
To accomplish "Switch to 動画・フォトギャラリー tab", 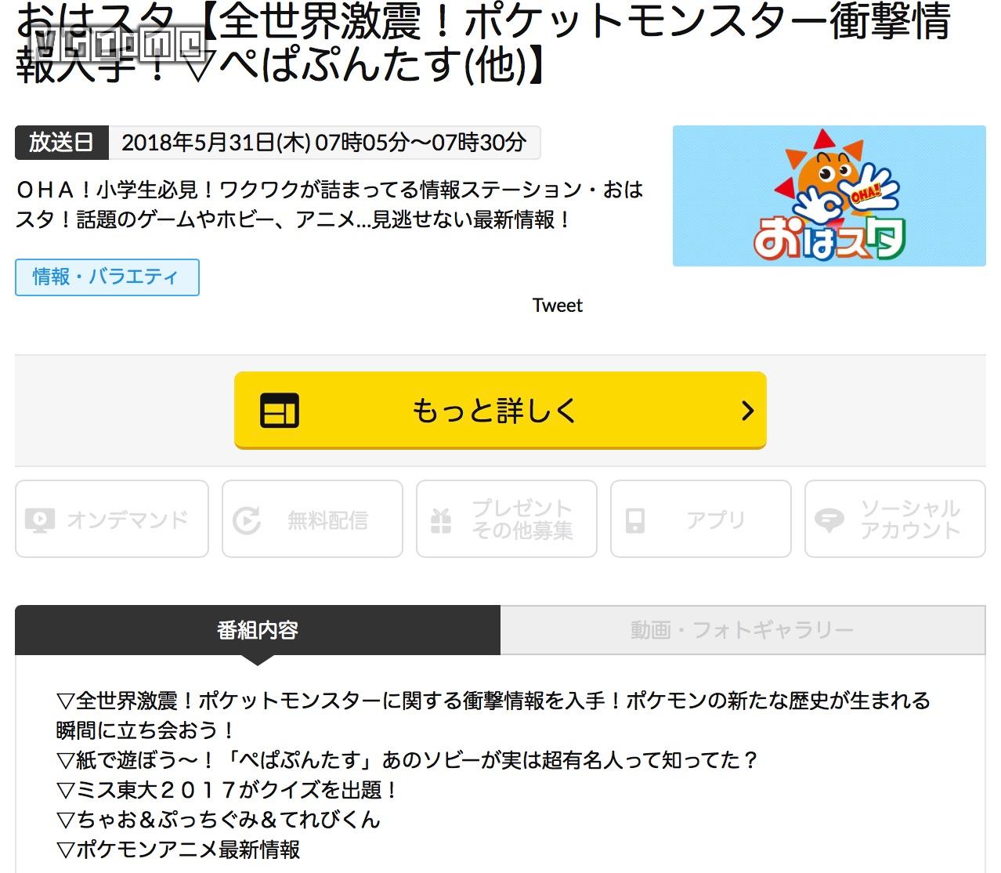I will click(x=743, y=630).
